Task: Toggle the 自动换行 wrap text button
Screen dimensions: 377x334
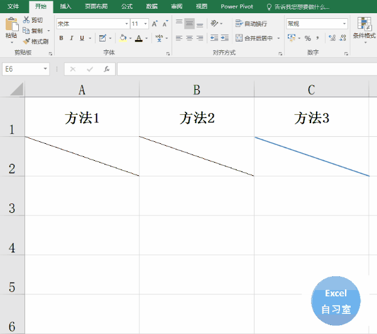Action: [251, 24]
